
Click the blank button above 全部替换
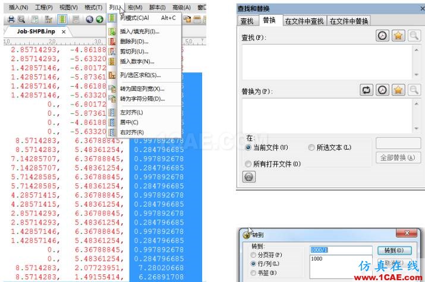(x=398, y=143)
